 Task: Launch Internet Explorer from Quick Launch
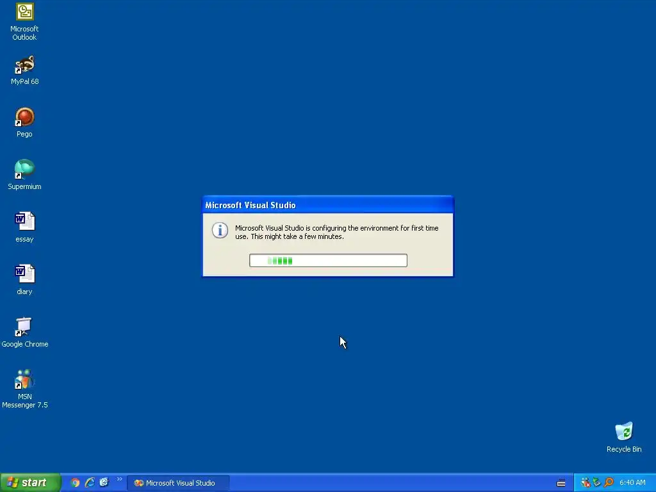pyautogui.click(x=90, y=483)
